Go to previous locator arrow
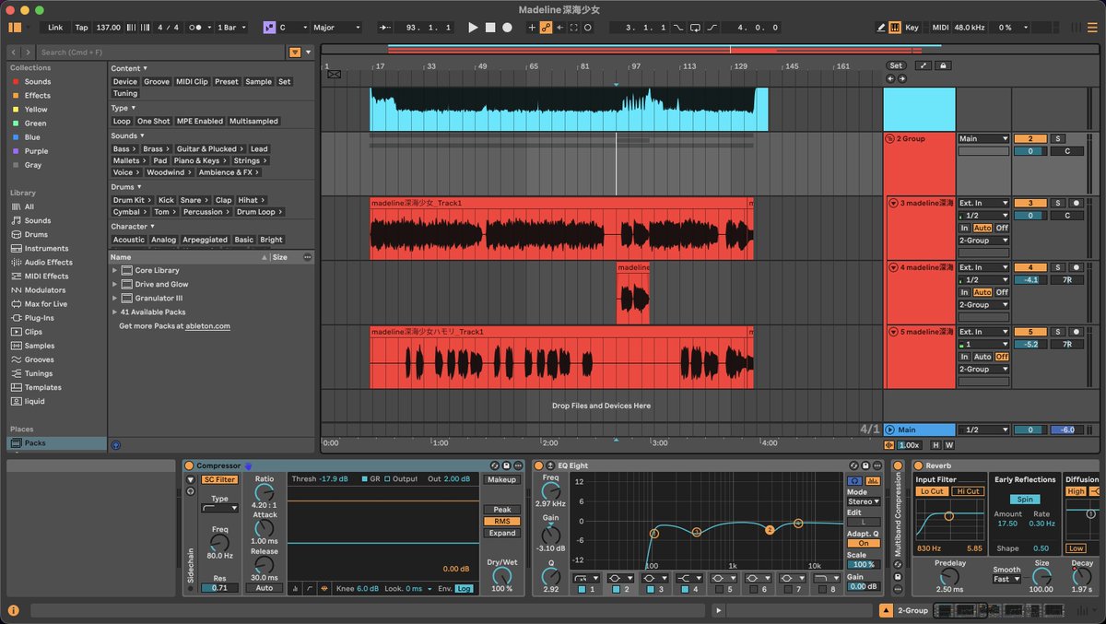1106x624 pixels. pyautogui.click(x=890, y=78)
